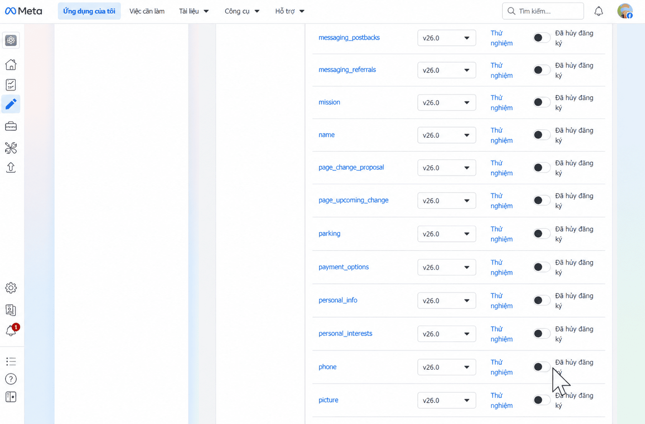Toggle the picture field subscription
The height and width of the screenshot is (424, 645).
pos(542,400)
